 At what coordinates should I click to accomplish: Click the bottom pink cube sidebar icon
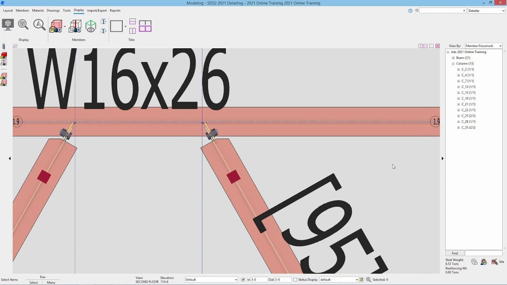click(x=4, y=83)
